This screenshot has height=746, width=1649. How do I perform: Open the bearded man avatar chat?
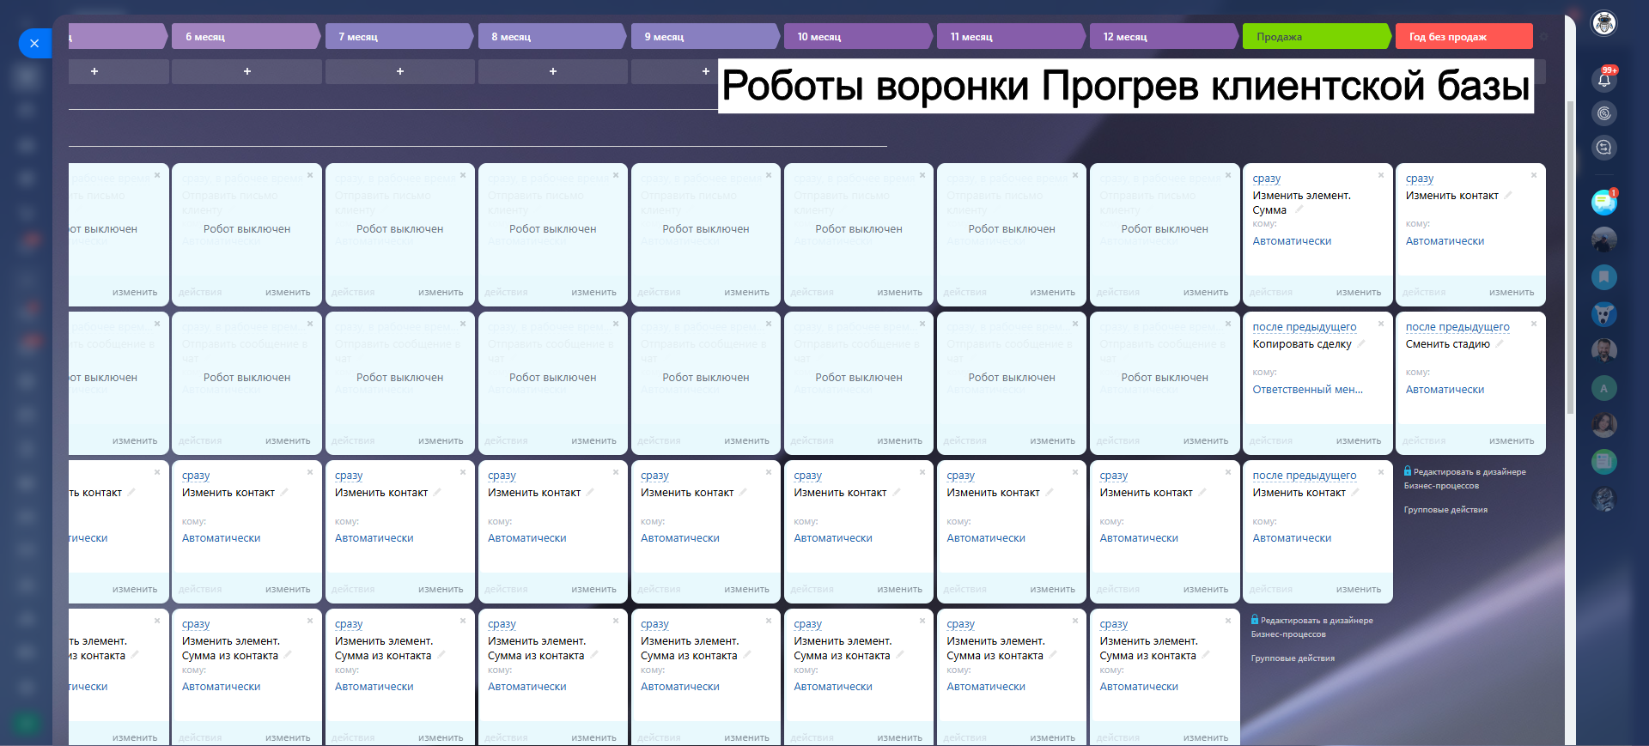pyautogui.click(x=1603, y=351)
